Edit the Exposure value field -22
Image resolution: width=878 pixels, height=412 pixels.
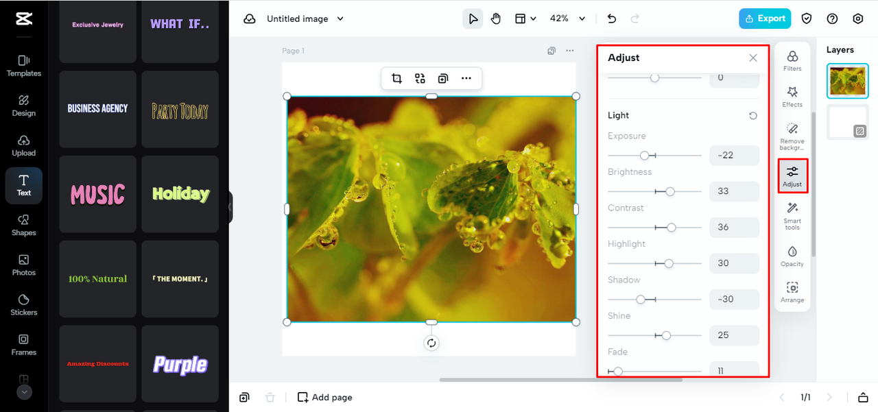point(734,156)
